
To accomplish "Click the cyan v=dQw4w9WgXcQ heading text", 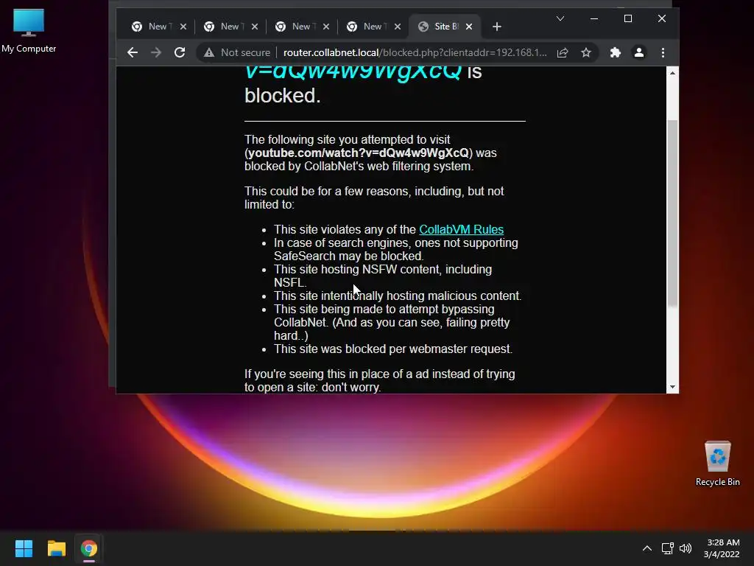I will point(353,72).
